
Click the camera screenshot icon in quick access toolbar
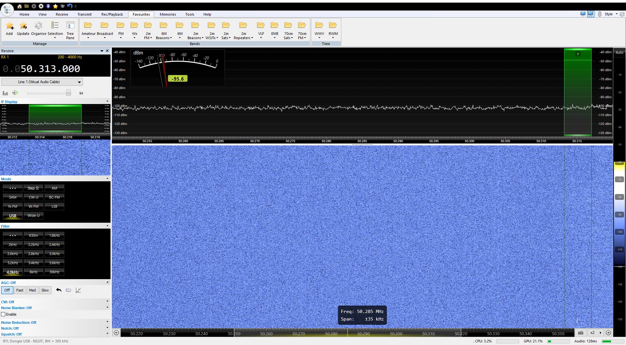[x=63, y=6]
